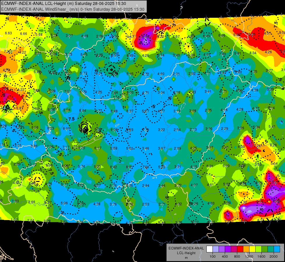Click the wind shear value 6.56

(35, 128)
